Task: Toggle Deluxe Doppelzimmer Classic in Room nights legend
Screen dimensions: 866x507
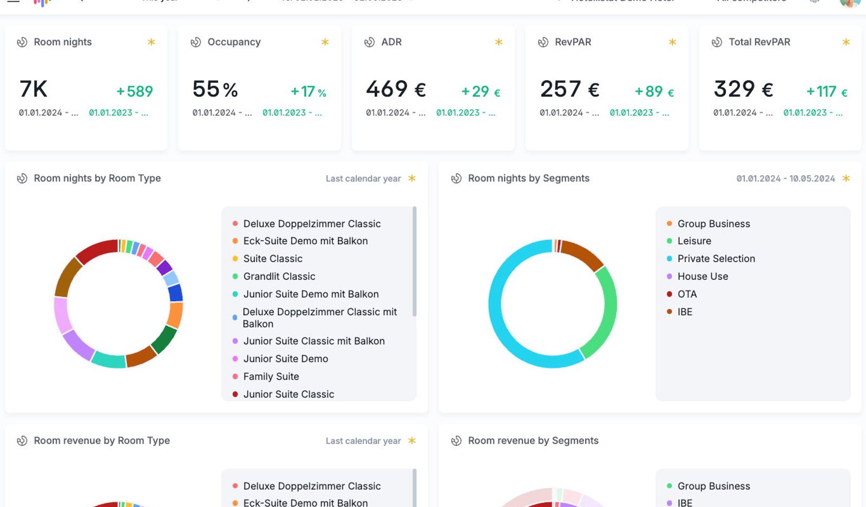Action: 307,223
